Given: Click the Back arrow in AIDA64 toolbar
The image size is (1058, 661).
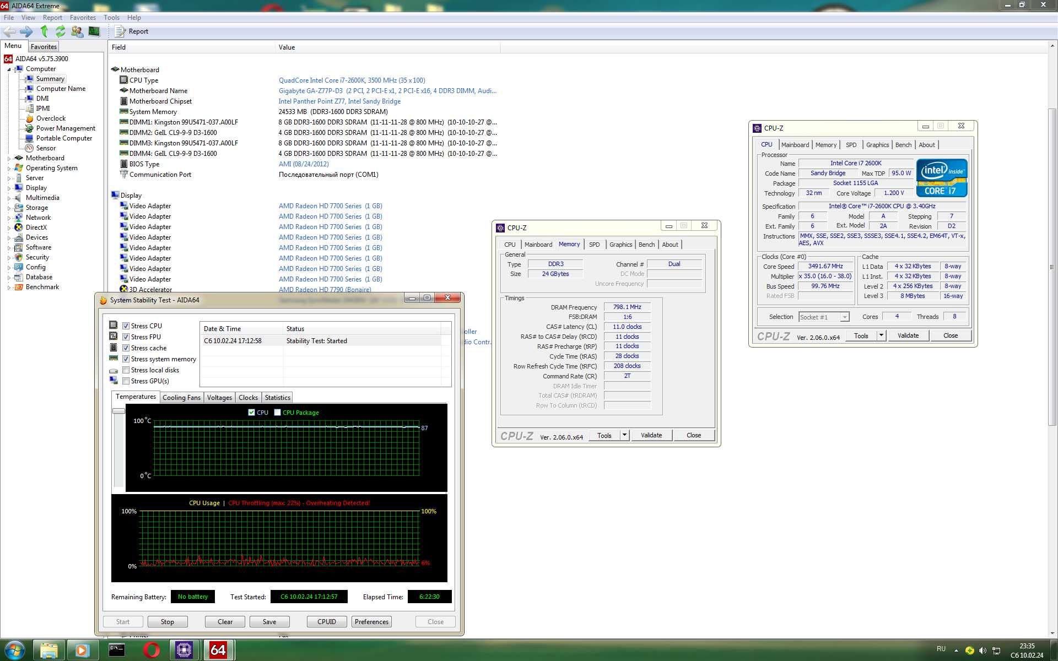Looking at the screenshot, I should pyautogui.click(x=9, y=31).
